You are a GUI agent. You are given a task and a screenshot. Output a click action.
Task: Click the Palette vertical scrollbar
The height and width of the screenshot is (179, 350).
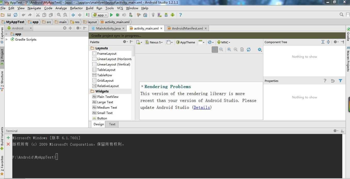click(x=133, y=51)
